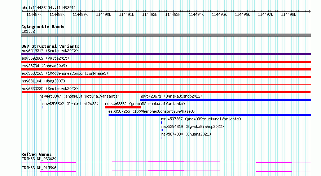Click the 114496k ruler tick label
The height and width of the screenshot is (176, 321).
(x=242, y=14)
